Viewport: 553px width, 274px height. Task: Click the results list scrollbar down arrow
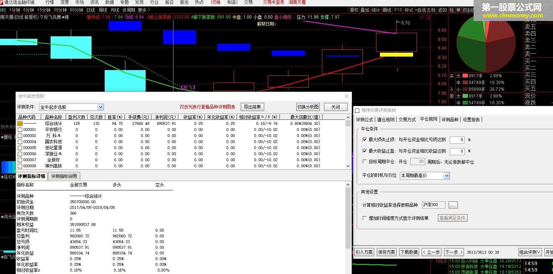(x=348, y=166)
